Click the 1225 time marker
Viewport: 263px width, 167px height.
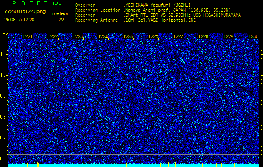point(128,36)
